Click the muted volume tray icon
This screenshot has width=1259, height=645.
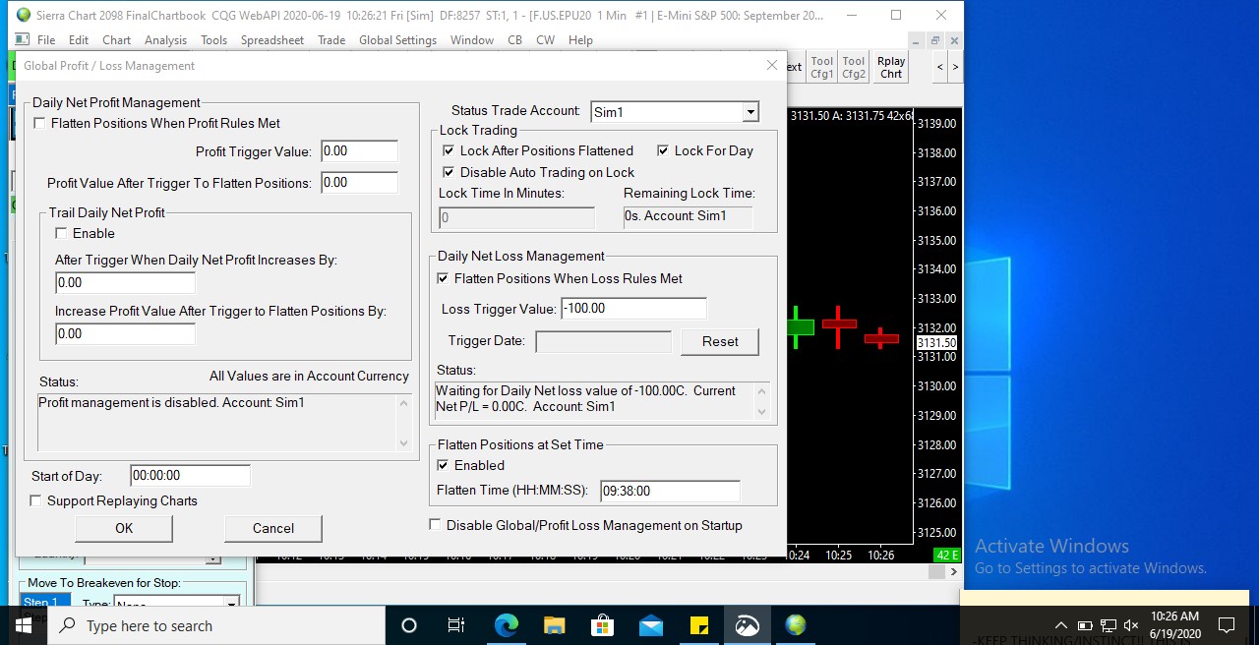[x=1131, y=625]
